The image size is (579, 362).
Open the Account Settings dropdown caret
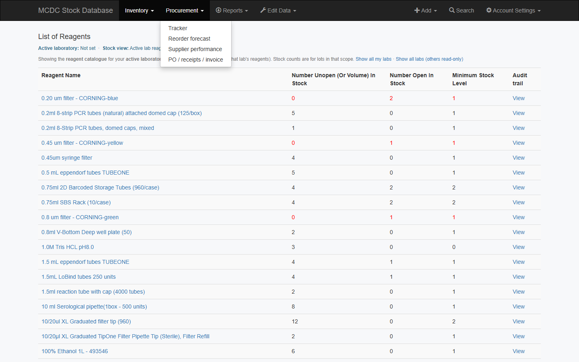[x=539, y=11]
